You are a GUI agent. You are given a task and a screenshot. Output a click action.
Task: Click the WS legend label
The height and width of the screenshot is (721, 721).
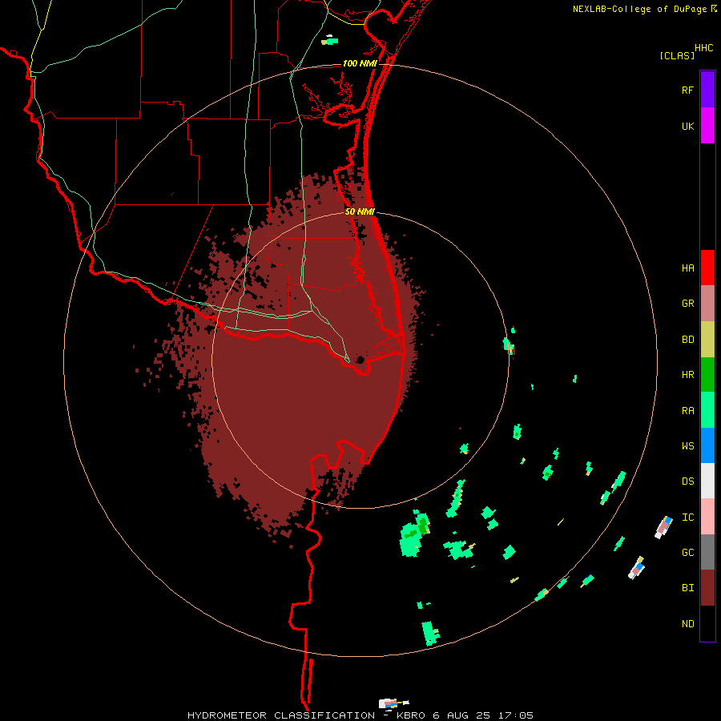[687, 446]
